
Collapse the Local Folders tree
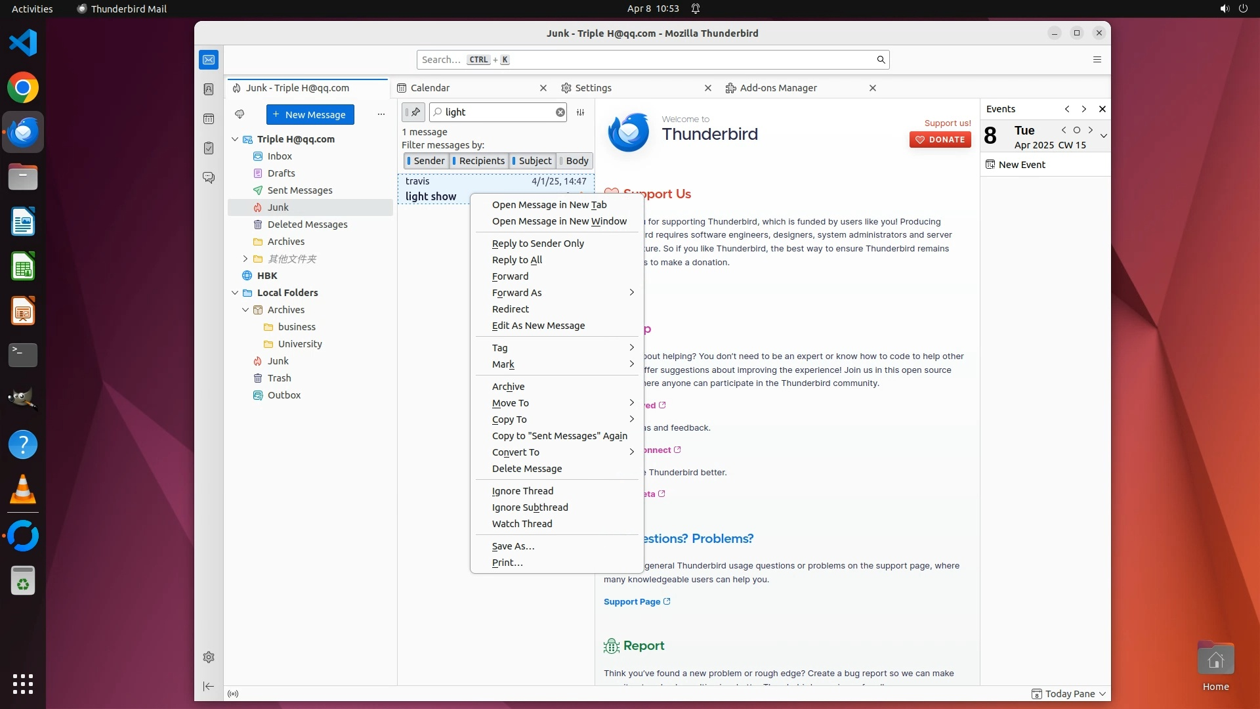(x=235, y=293)
